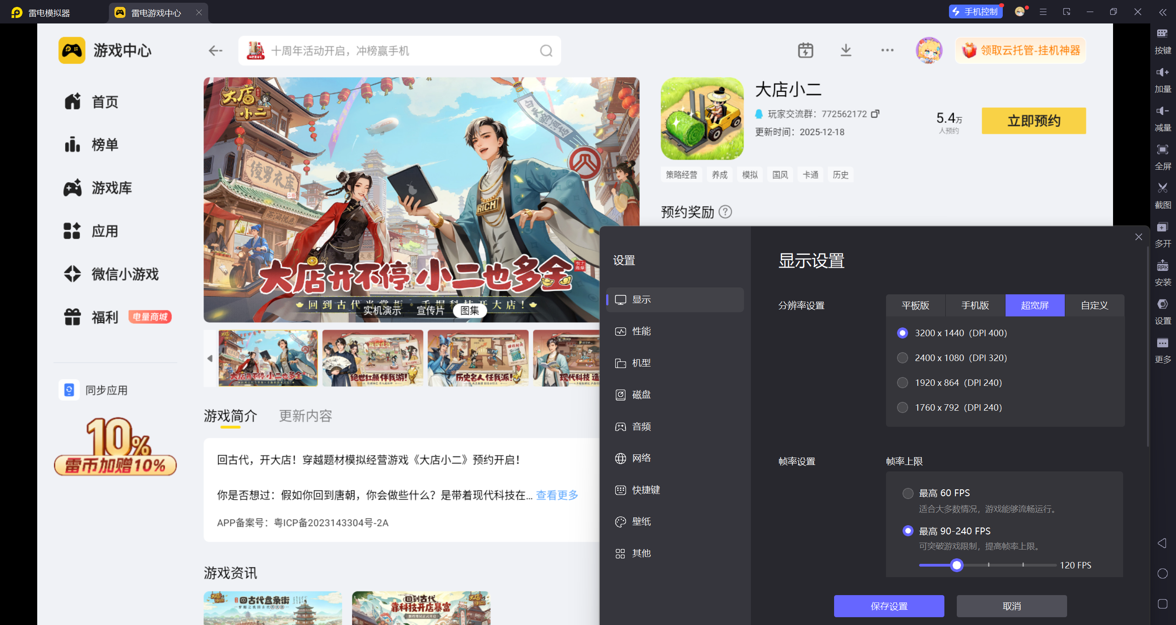Select 2400 x 1080 resolution option
The width and height of the screenshot is (1176, 625).
(x=902, y=358)
